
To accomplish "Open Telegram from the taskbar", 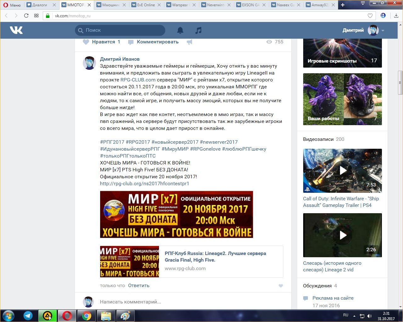I will [28, 316].
